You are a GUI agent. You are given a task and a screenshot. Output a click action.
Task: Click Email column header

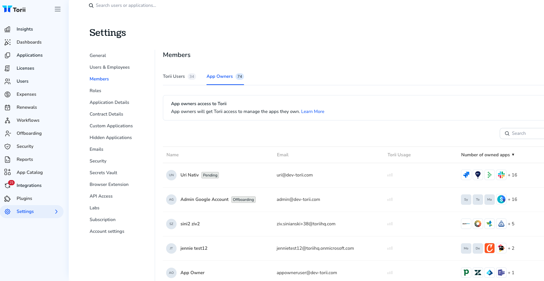pyautogui.click(x=282, y=155)
